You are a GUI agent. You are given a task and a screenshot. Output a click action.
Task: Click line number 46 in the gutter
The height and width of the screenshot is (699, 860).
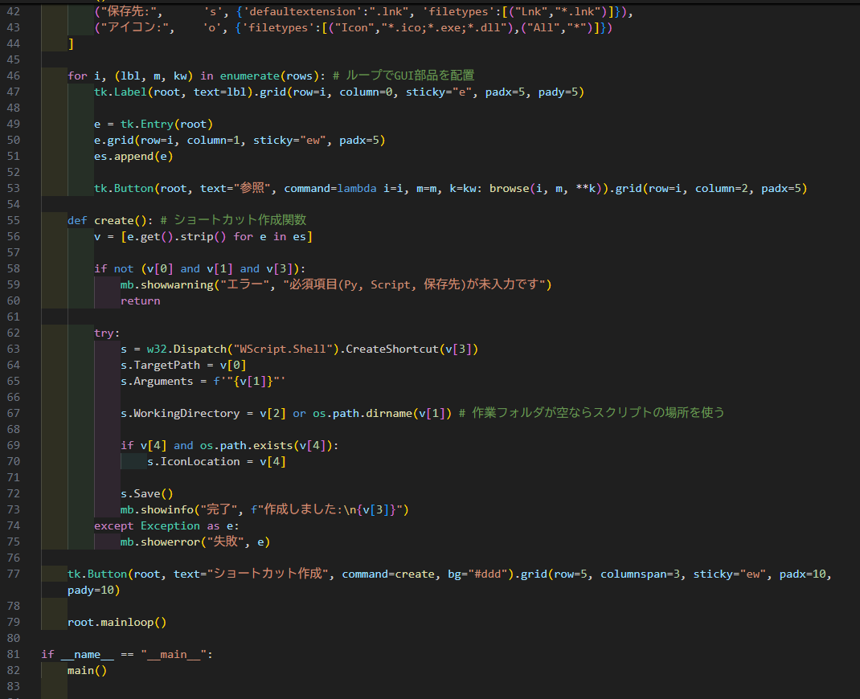13,76
